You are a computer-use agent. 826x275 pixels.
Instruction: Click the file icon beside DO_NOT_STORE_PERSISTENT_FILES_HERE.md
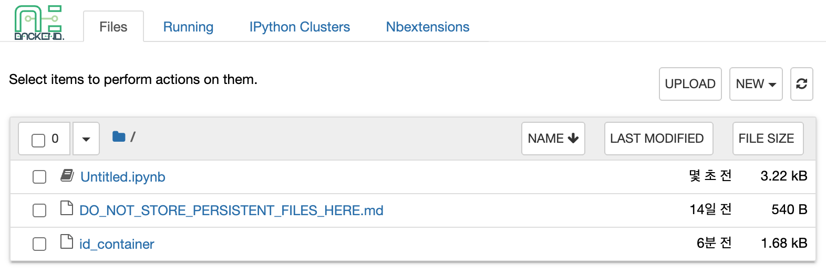[x=67, y=208]
